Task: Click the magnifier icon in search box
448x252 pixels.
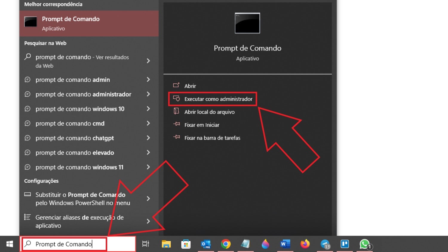Action: pyautogui.click(x=28, y=244)
